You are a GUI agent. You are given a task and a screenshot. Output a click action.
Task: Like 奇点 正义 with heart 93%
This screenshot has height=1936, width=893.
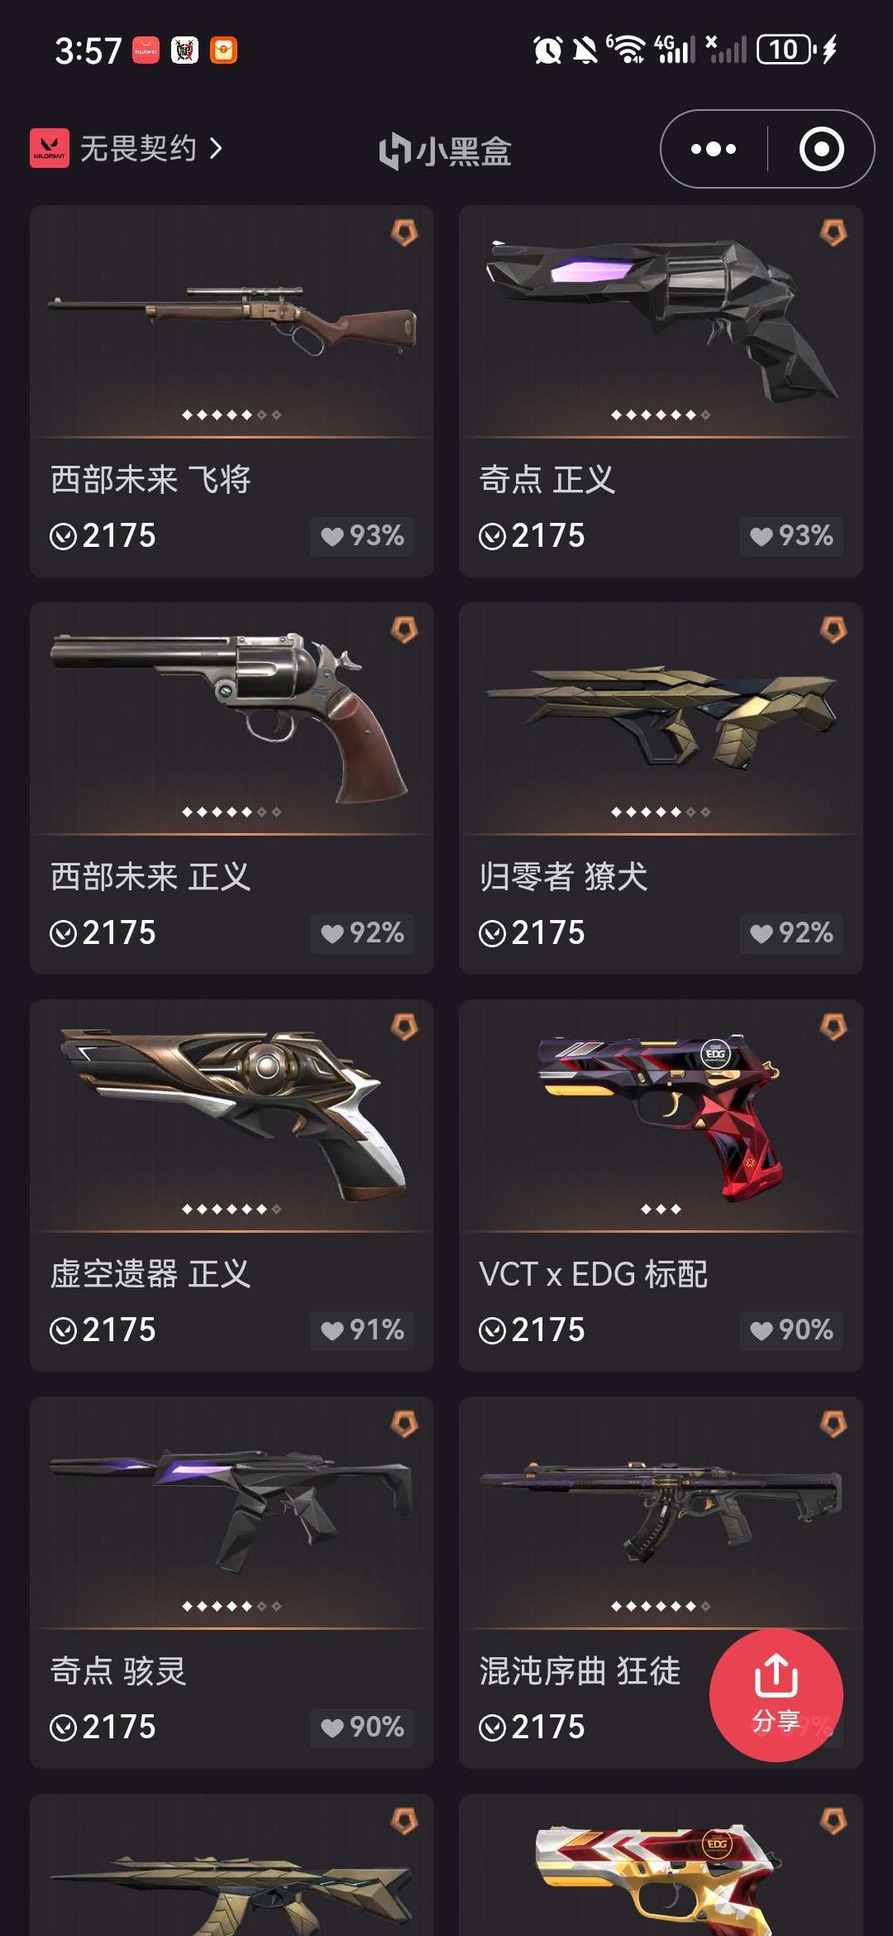tap(791, 536)
